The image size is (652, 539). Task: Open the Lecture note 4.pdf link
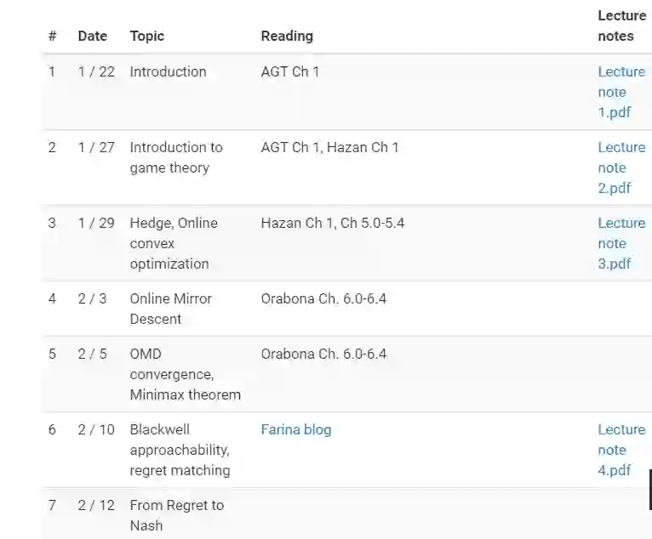(621, 450)
